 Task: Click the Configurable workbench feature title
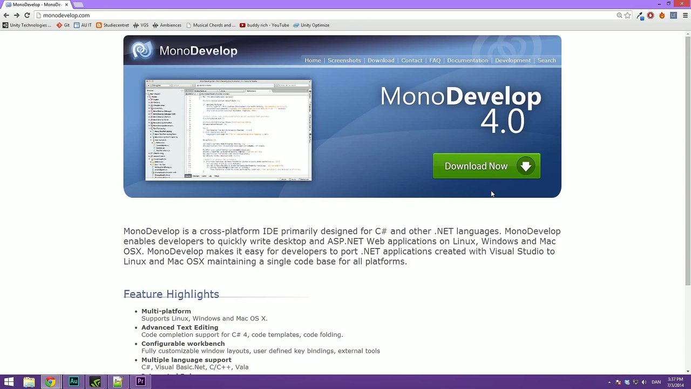pyautogui.click(x=183, y=344)
